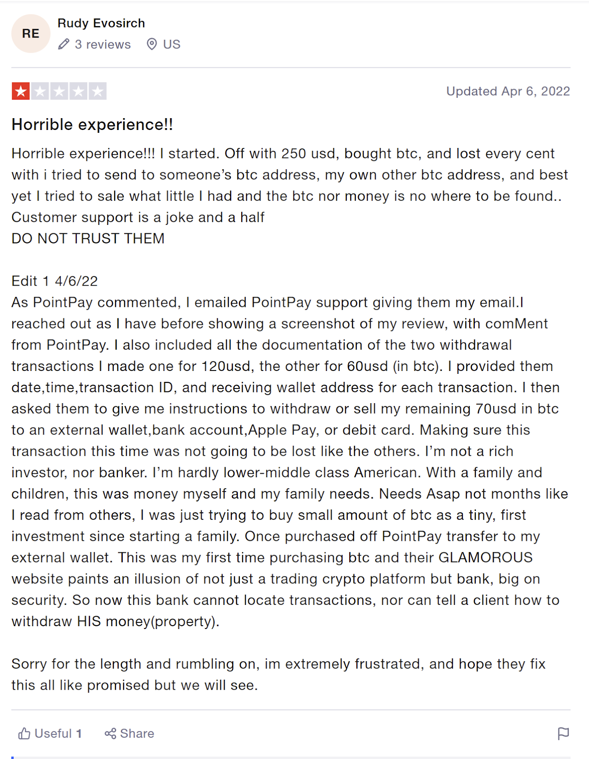589x759 pixels.
Task: Click the Updated Apr 6, 2022 date
Action: pos(508,91)
